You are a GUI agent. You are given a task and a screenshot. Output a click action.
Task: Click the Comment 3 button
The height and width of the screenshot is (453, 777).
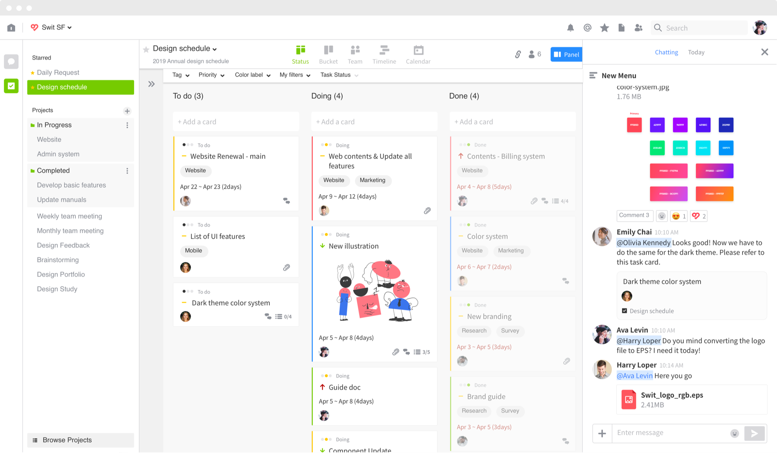click(634, 215)
